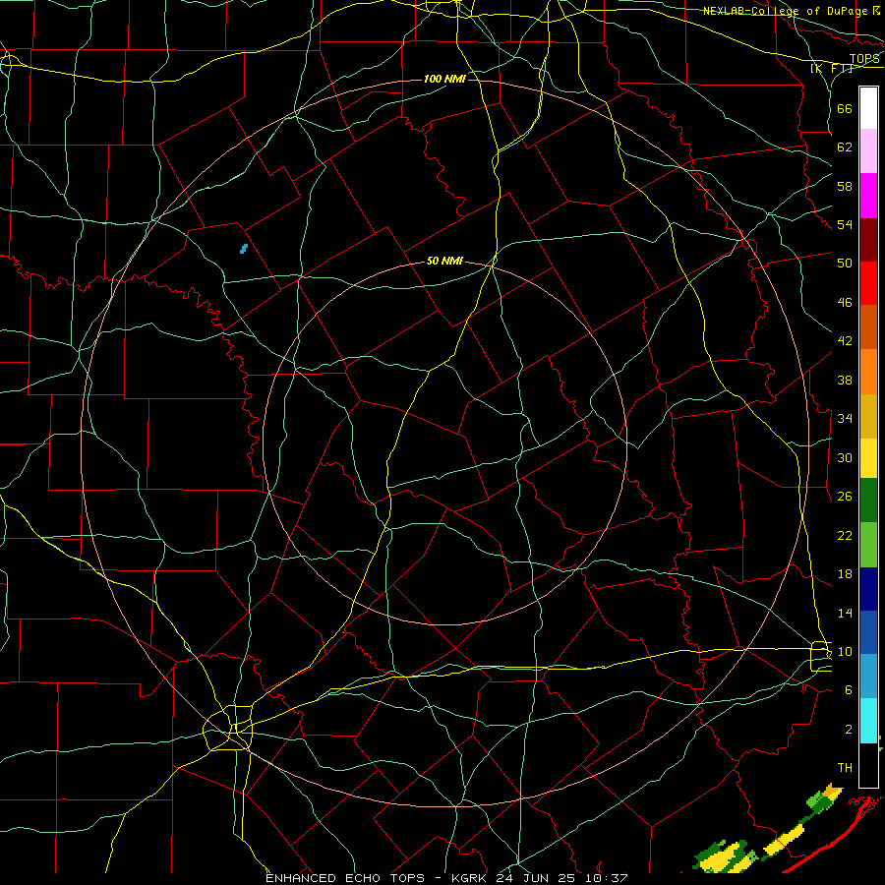This screenshot has height=885, width=885.
Task: Click the '62' legend value
Action: click(x=845, y=147)
